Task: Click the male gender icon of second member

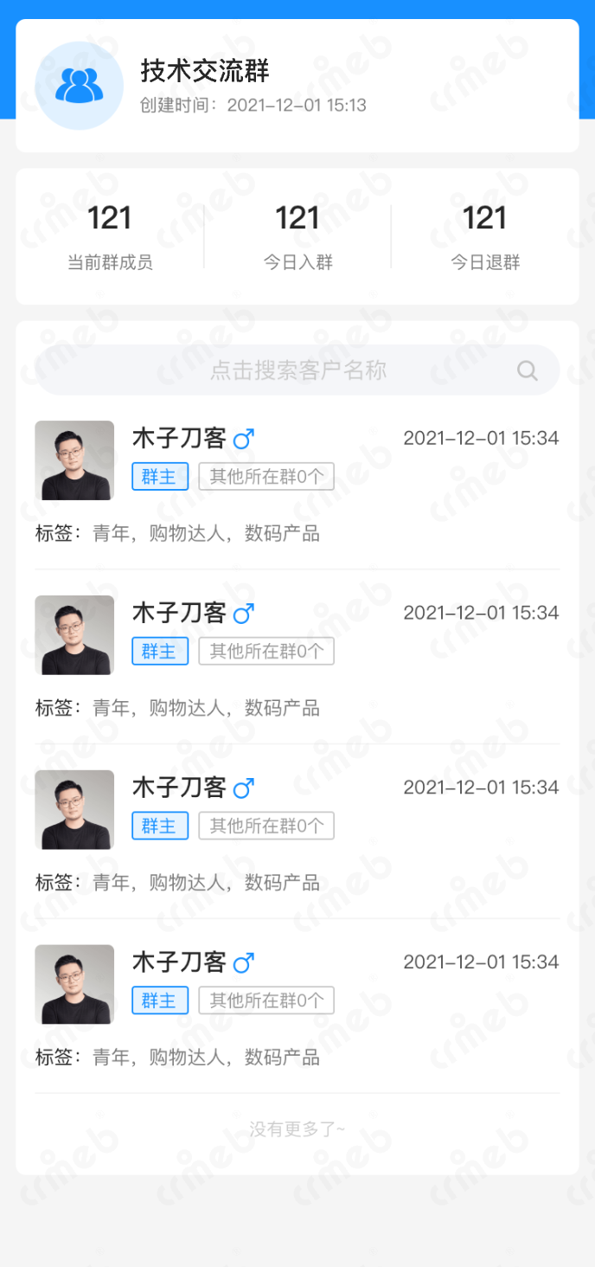Action: (x=244, y=614)
